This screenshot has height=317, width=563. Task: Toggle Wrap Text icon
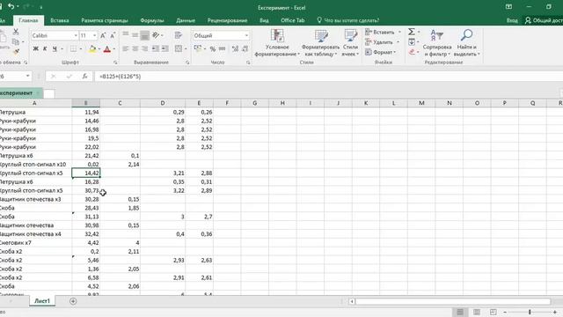(x=178, y=35)
